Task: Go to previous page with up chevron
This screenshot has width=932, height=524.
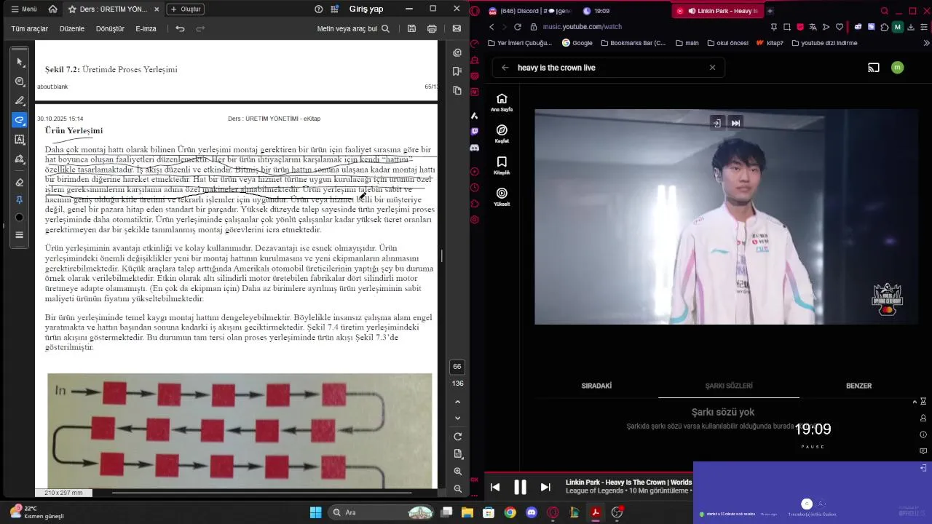Action: coord(457,402)
